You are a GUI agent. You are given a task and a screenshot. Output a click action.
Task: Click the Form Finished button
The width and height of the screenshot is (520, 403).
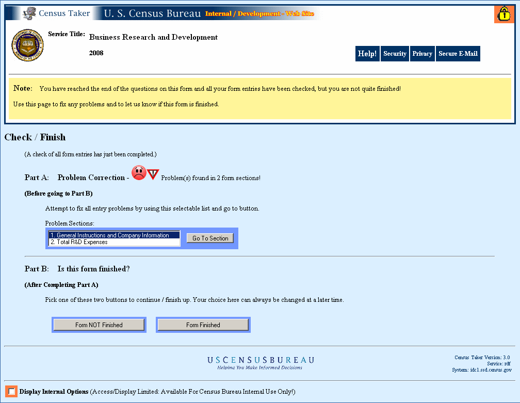(x=203, y=325)
